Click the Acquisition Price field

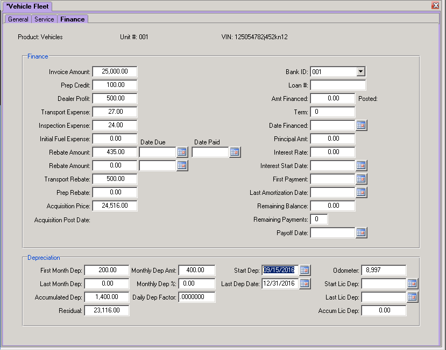[115, 206]
